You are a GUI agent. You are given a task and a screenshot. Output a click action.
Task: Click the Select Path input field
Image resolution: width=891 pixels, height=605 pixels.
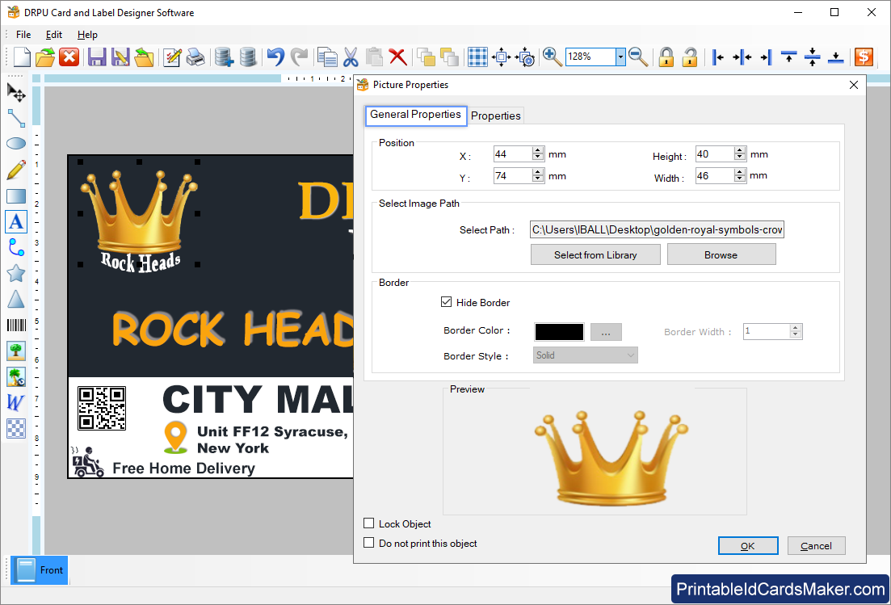657,229
